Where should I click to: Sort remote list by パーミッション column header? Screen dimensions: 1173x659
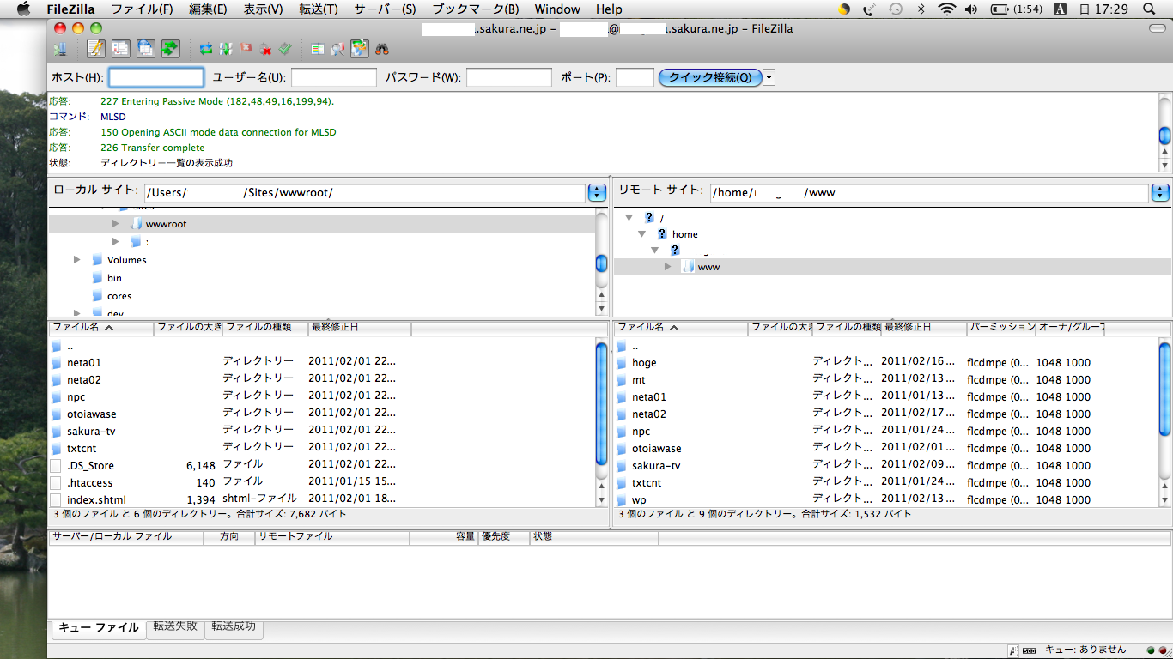pyautogui.click(x=1000, y=327)
